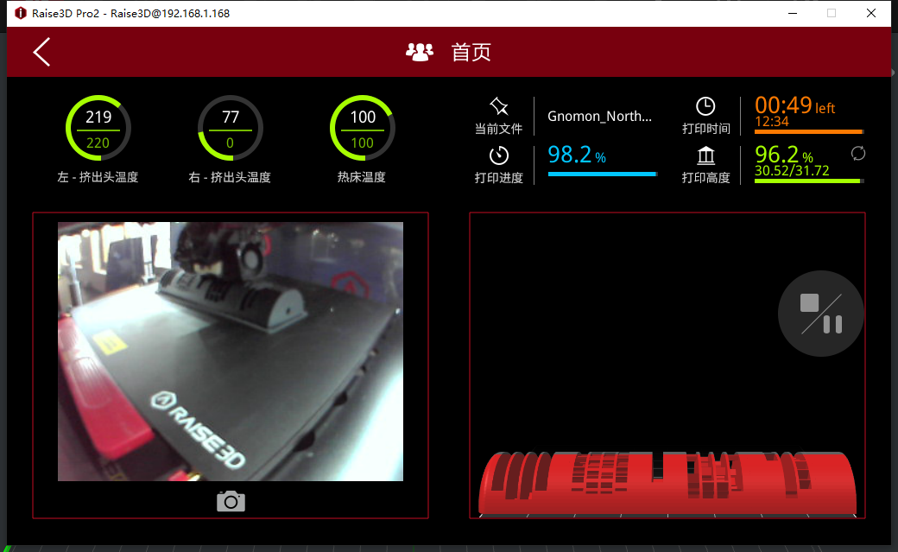Select the heated bed temperature gauge

click(x=363, y=128)
